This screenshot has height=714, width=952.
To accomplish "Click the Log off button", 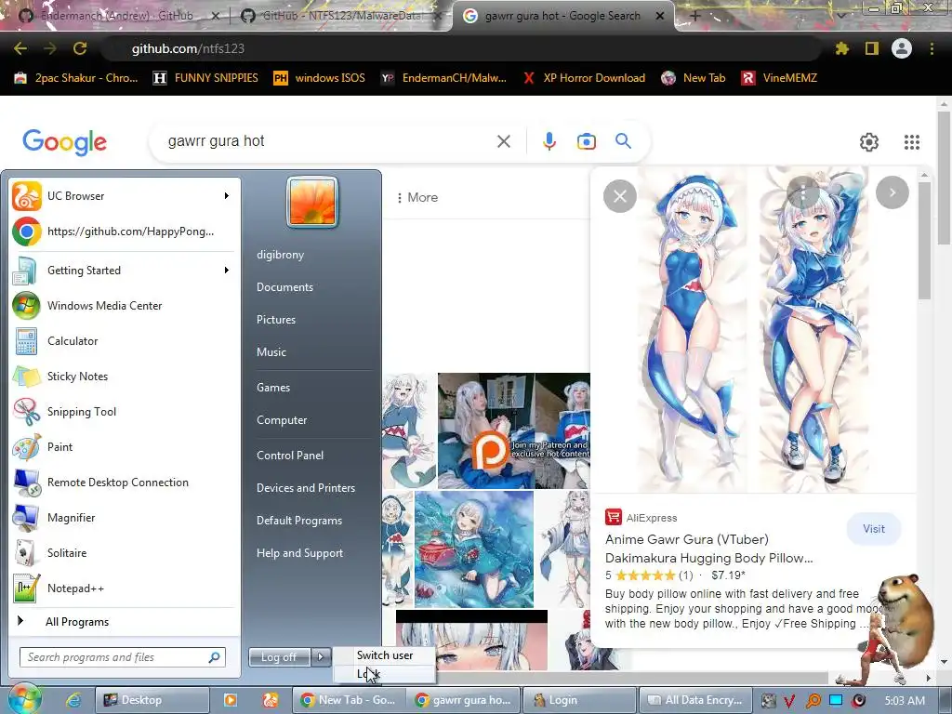I will click(x=279, y=657).
